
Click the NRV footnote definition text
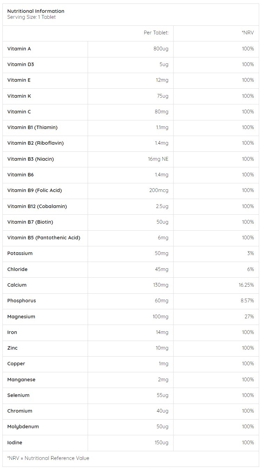(48, 458)
